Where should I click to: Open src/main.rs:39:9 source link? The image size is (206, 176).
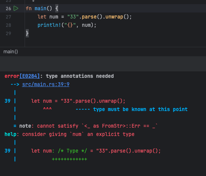click(x=46, y=84)
